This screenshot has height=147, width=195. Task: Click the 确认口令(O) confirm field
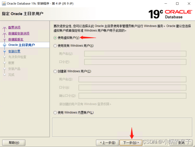(x=132, y=96)
